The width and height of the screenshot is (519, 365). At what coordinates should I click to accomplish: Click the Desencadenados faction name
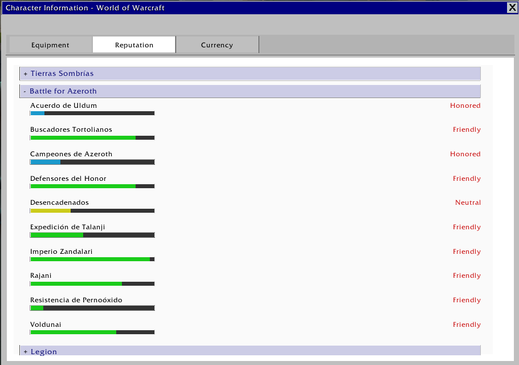pos(60,202)
